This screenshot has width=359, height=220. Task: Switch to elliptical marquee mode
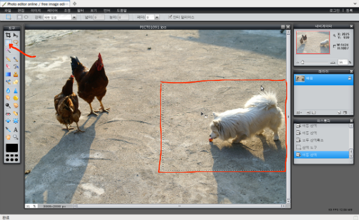[26, 17]
